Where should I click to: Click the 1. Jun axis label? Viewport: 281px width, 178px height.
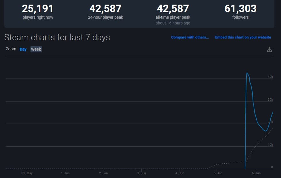tap(65, 173)
